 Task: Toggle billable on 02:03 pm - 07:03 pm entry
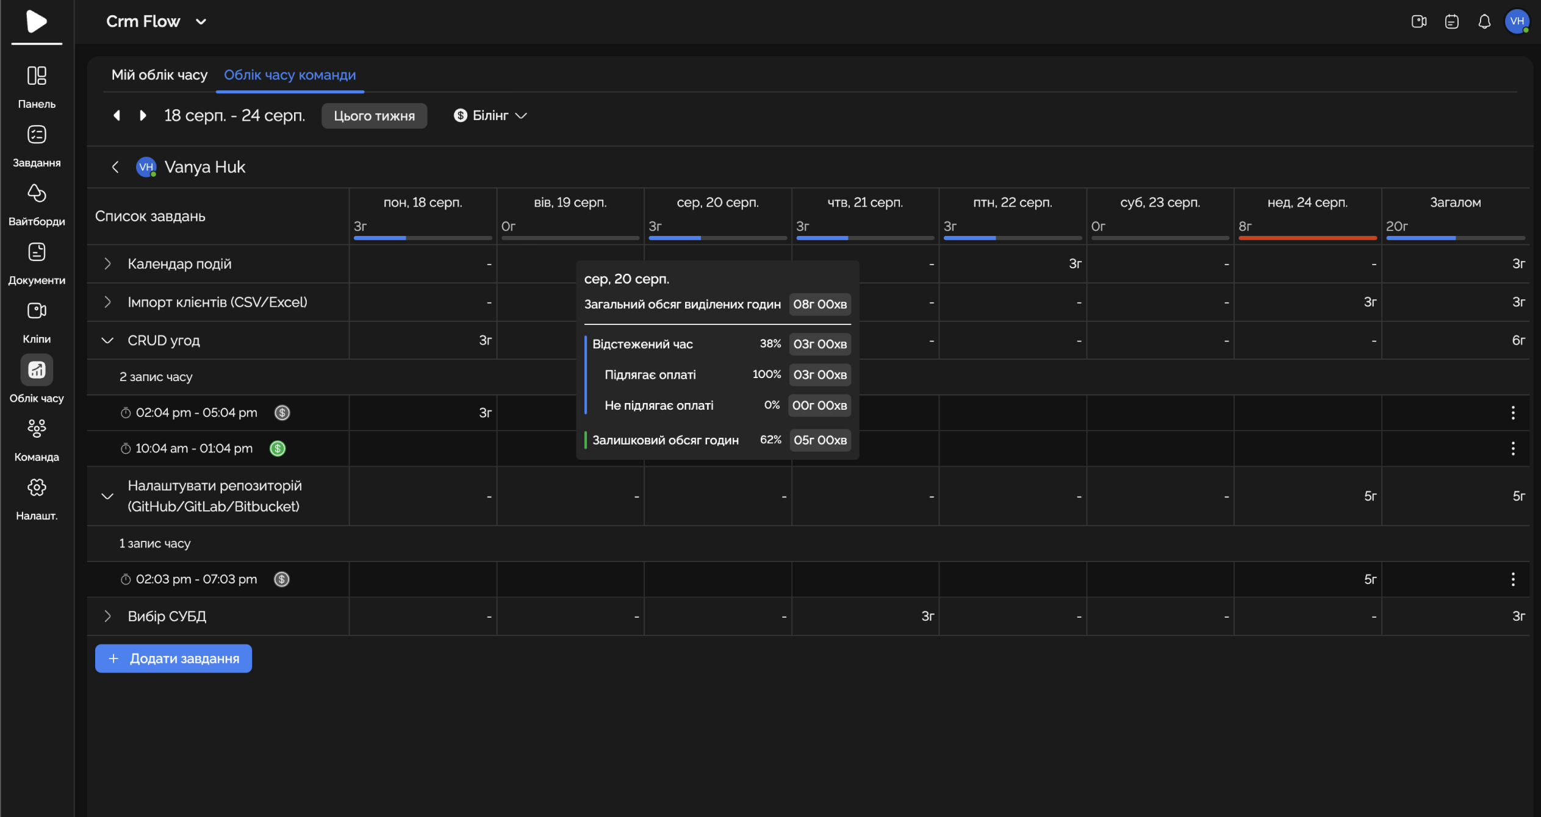pyautogui.click(x=282, y=579)
